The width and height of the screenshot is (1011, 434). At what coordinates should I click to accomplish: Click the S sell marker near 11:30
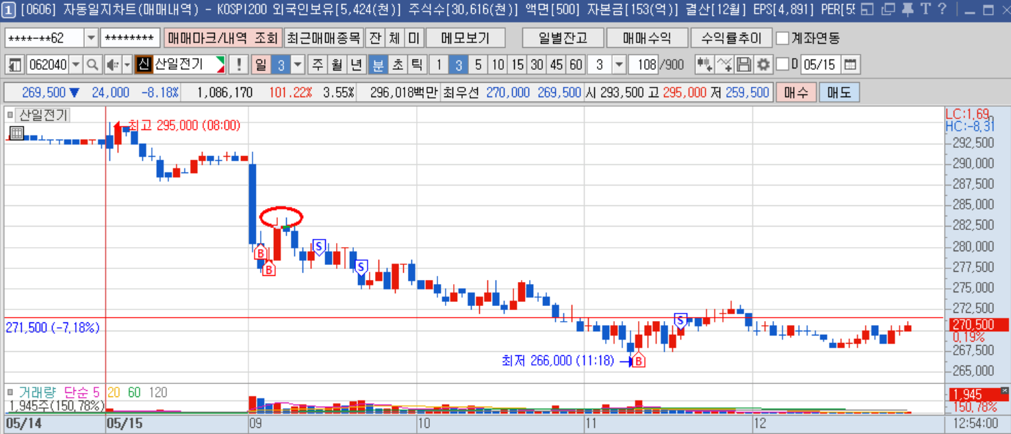tap(680, 320)
